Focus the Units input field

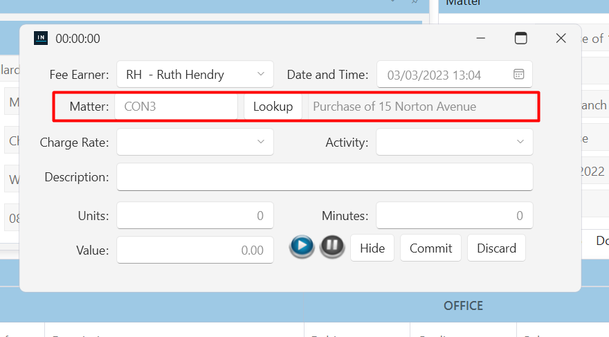coord(194,216)
